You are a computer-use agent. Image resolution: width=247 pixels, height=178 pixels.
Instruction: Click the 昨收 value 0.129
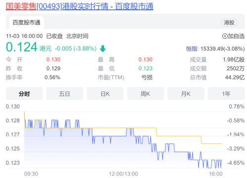tap(53, 68)
